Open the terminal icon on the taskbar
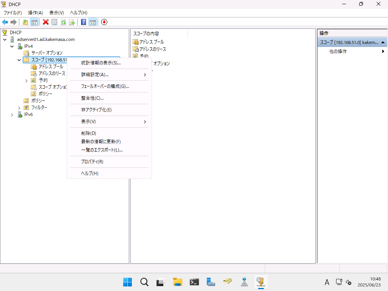388x291 pixels. coord(194,282)
